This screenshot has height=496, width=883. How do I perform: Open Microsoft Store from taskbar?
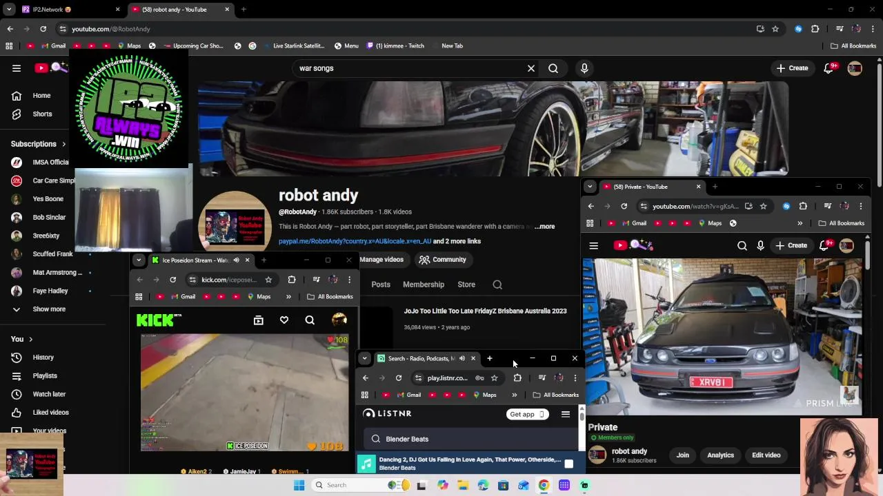(x=504, y=485)
